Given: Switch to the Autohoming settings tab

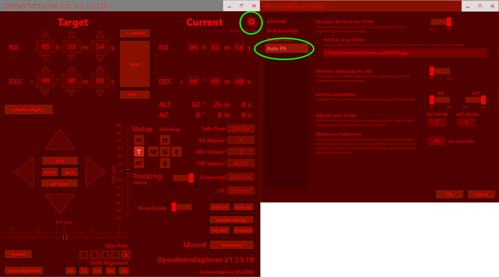Looking at the screenshot, I should pyautogui.click(x=282, y=31).
